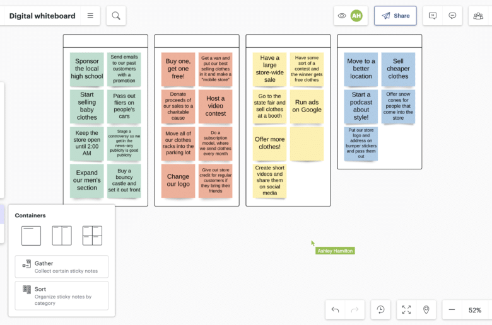Click the search magnifier icon

116,16
